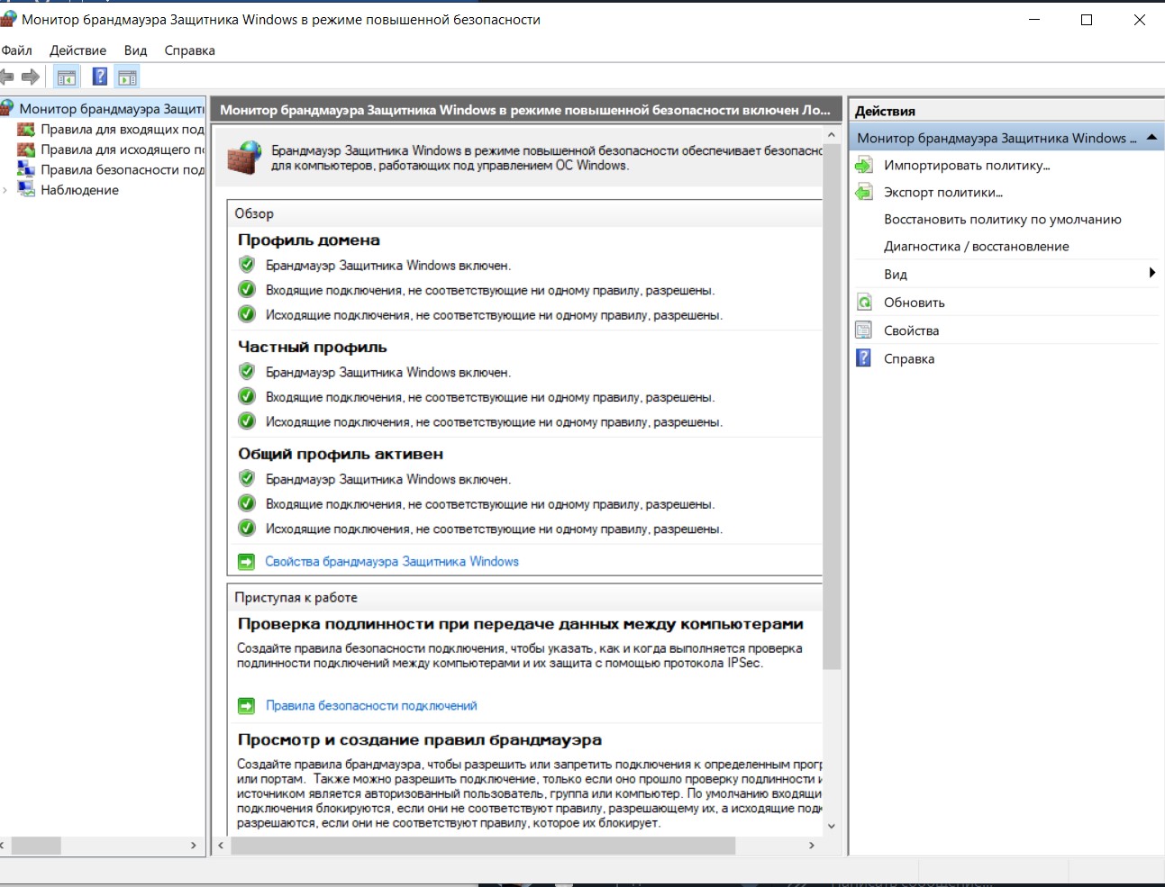
Task: Click the Частный профиль heading
Action: click(x=313, y=348)
